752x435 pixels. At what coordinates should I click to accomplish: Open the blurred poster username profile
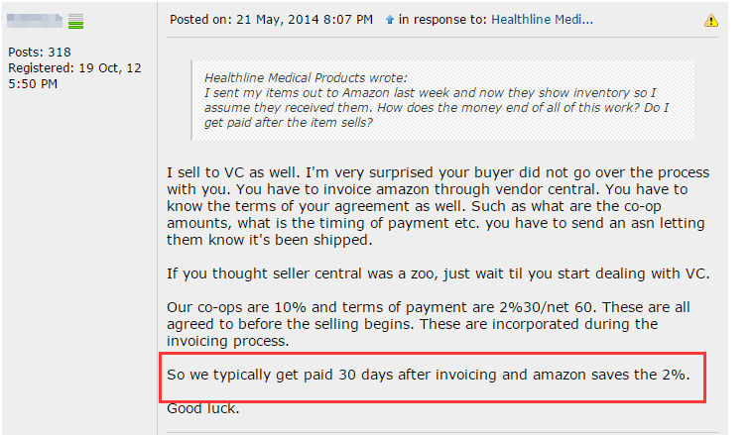click(x=35, y=21)
